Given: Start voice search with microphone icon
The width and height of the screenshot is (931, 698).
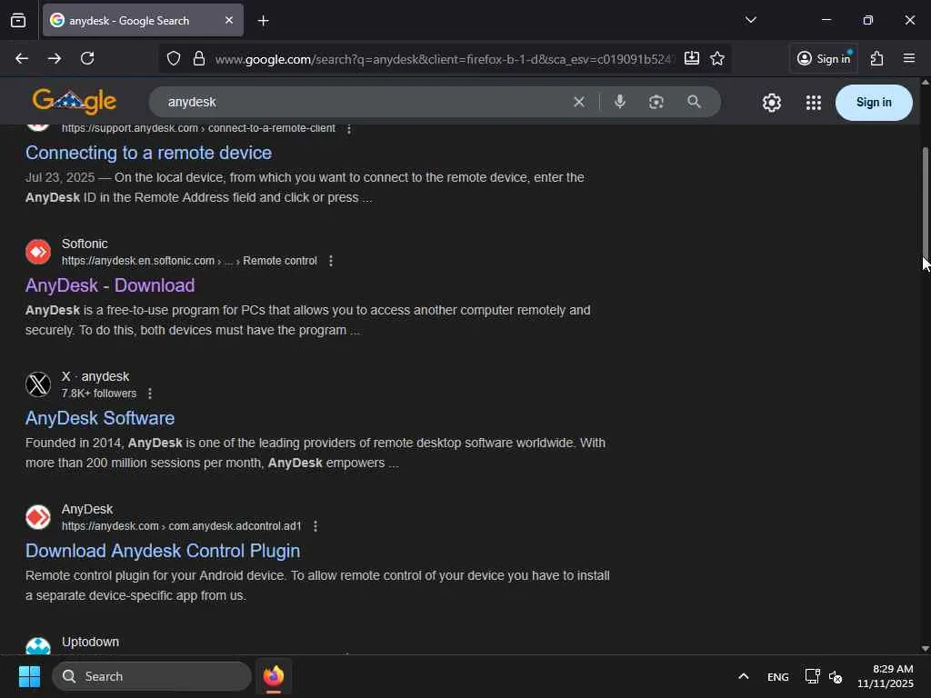Looking at the screenshot, I should [620, 102].
